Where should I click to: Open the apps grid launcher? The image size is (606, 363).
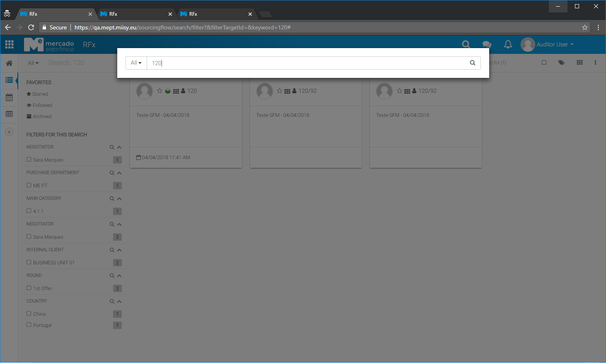tap(9, 44)
